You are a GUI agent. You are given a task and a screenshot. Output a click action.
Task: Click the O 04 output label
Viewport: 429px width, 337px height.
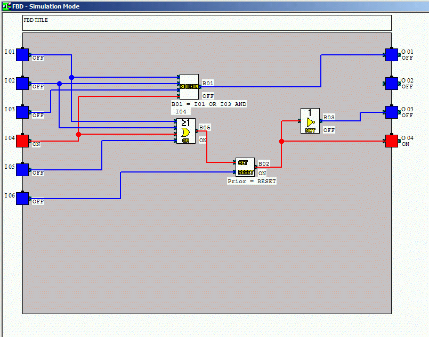tap(407, 138)
